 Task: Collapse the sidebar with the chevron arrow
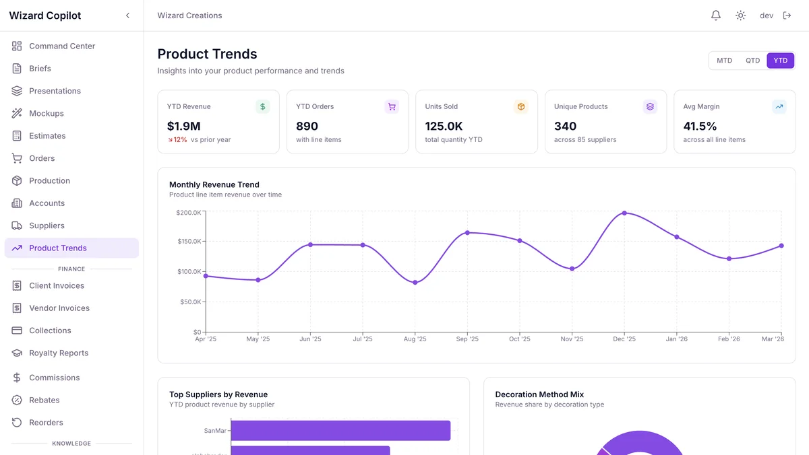pyautogui.click(x=127, y=15)
